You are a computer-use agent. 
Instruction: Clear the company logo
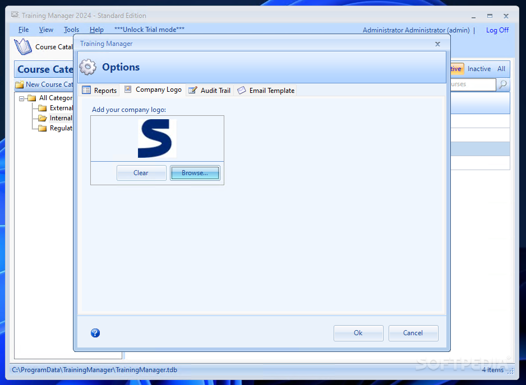tap(141, 173)
